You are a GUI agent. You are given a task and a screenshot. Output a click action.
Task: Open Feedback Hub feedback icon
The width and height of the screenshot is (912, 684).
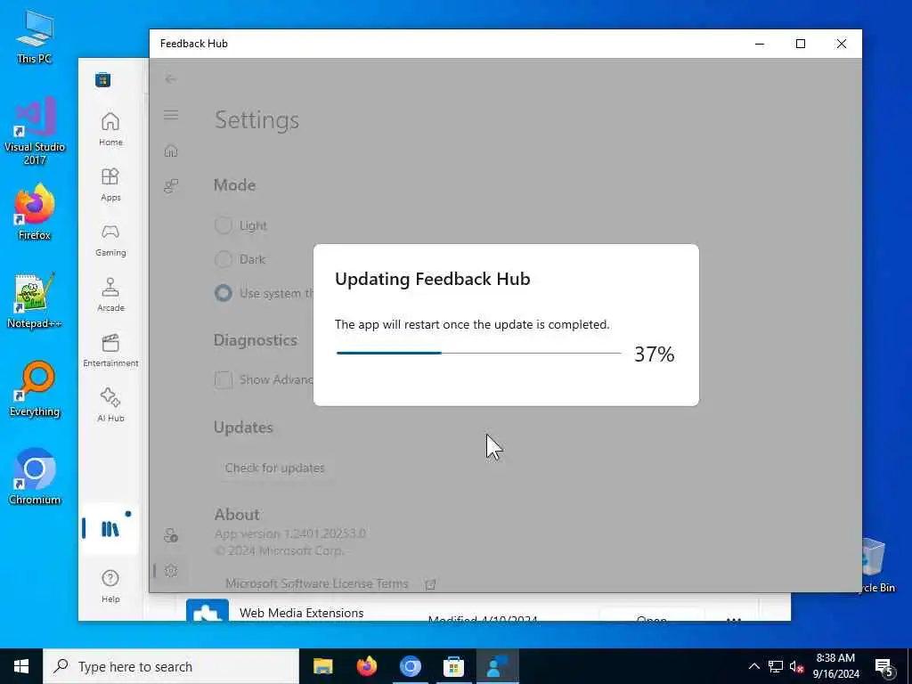pyautogui.click(x=171, y=186)
